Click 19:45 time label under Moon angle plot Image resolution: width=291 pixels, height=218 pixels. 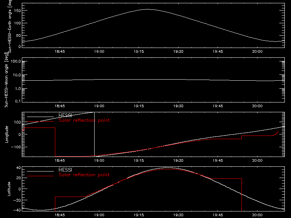pos(218,106)
